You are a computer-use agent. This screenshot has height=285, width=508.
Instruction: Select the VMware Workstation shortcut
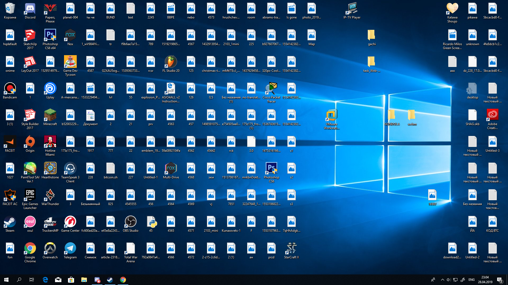[332, 120]
